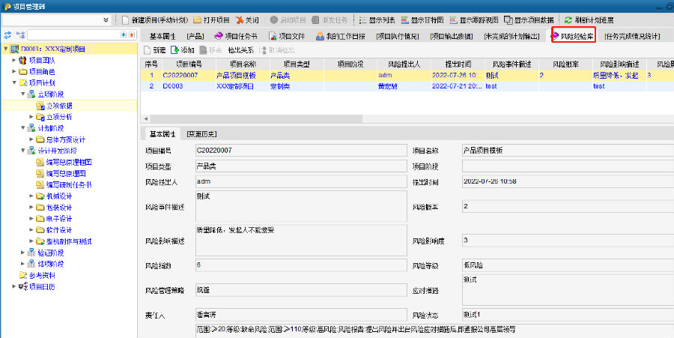Open the 风险经验库 tab
The image size is (674, 338).
tap(574, 35)
